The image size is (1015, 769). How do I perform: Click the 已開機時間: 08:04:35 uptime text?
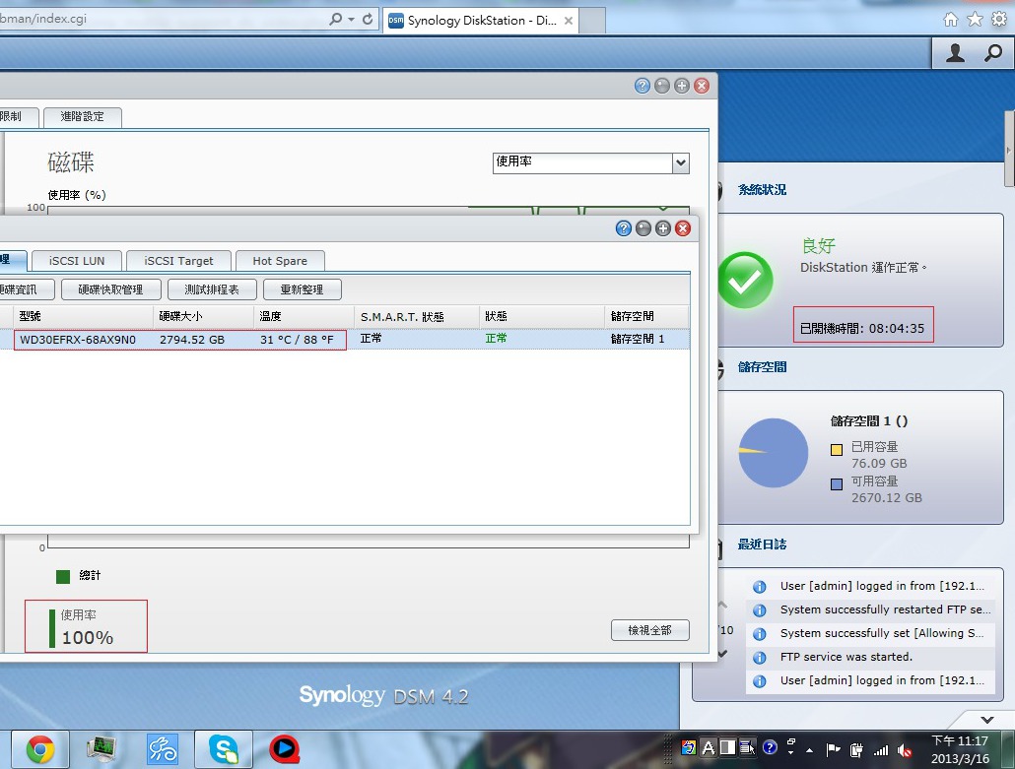point(862,329)
